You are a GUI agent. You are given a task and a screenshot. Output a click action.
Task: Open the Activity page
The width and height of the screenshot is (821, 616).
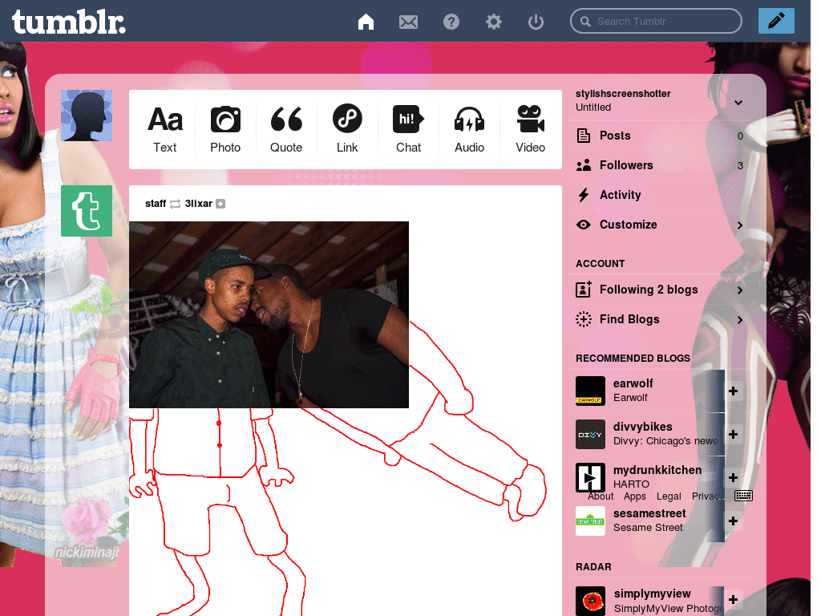coord(660,195)
